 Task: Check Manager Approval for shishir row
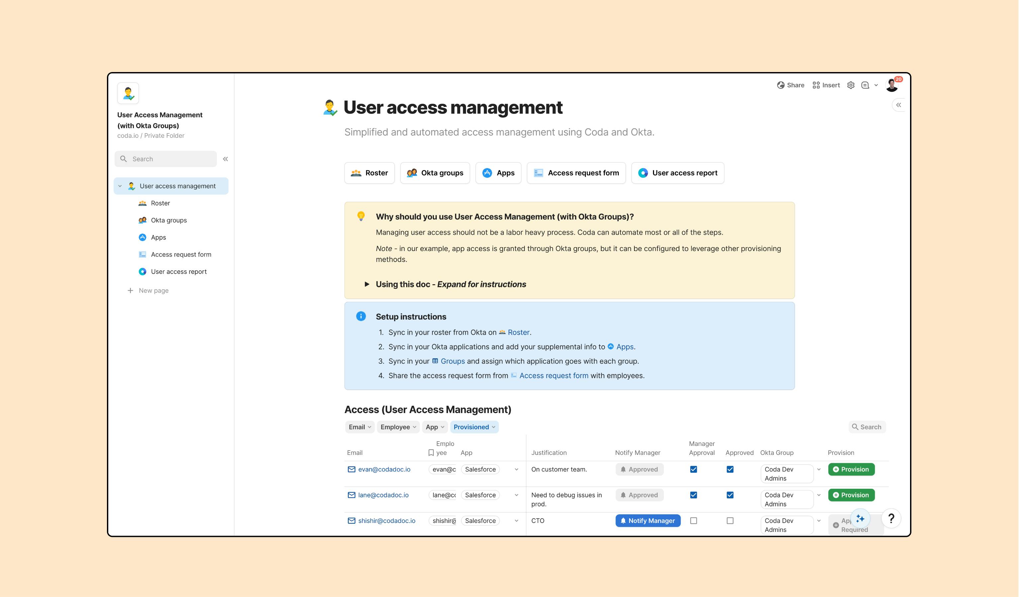(694, 521)
